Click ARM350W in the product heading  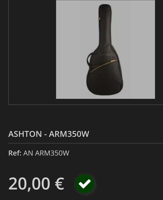tap(69, 134)
